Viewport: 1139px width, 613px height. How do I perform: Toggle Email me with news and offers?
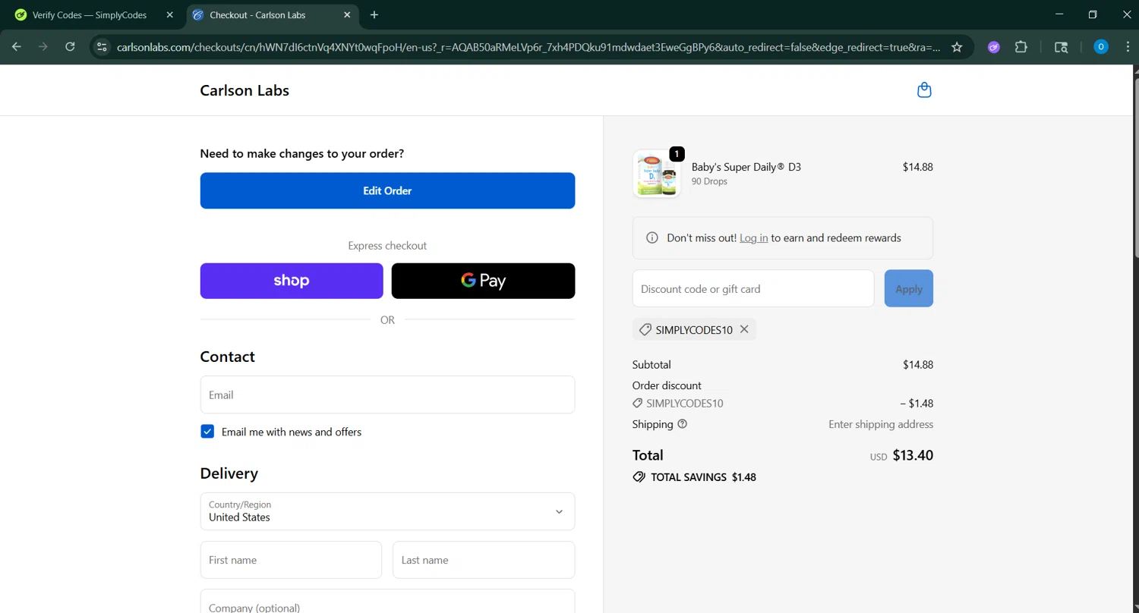coord(207,432)
